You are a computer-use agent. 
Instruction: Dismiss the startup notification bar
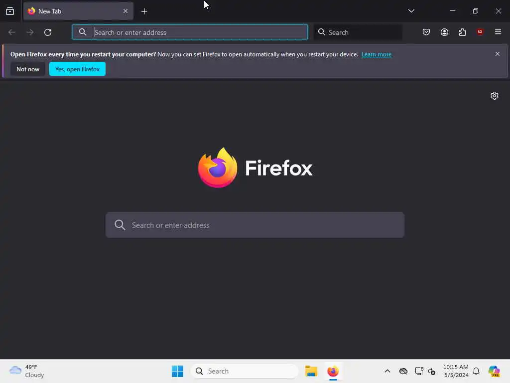(498, 54)
